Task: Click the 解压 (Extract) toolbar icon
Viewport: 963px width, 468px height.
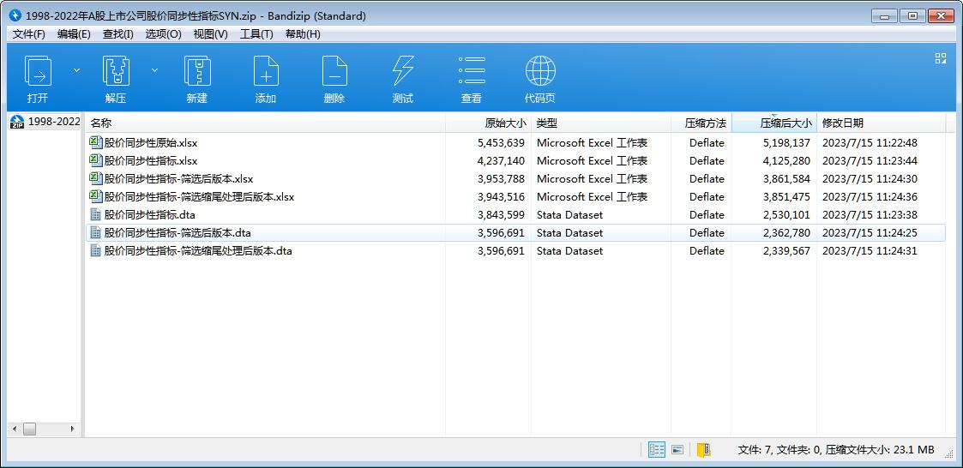Action: click(116, 70)
